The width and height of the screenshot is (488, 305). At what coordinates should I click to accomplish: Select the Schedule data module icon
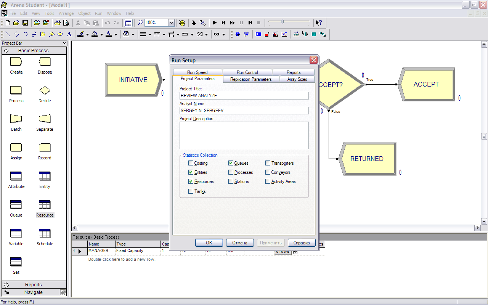point(45,233)
